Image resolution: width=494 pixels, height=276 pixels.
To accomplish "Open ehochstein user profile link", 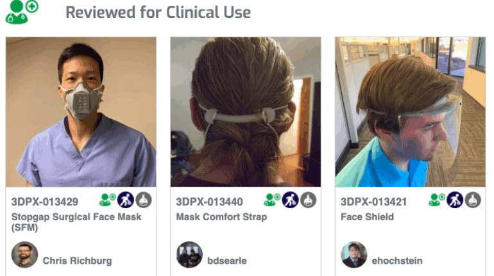I will pyautogui.click(x=397, y=261).
